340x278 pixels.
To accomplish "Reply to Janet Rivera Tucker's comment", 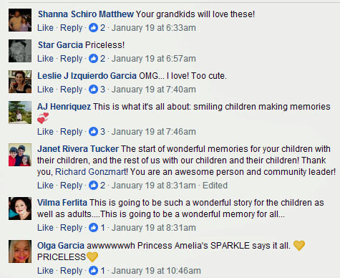I will 71,186.
